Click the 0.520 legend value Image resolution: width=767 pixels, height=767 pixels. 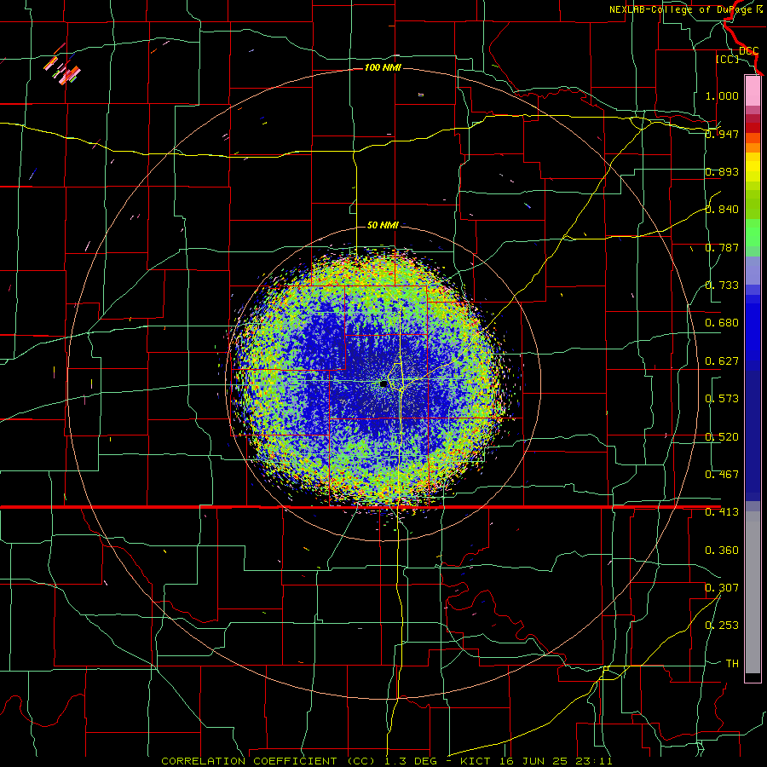point(722,437)
